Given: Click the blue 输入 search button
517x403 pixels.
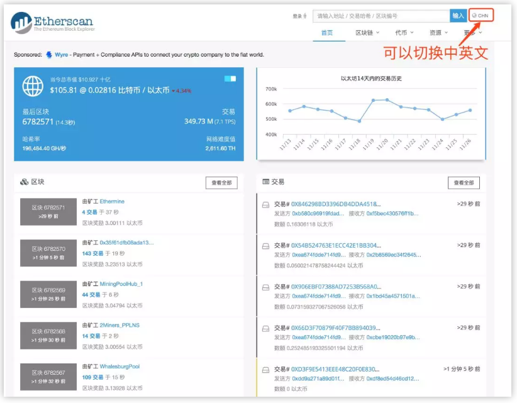Looking at the screenshot, I should 458,16.
